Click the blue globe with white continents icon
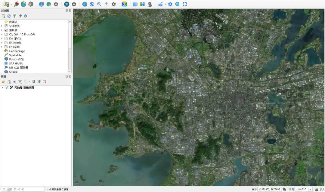325x192 pixels. 92,4
